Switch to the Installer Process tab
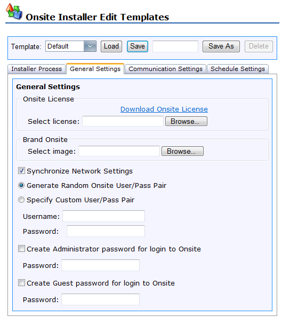Image resolution: width=290 pixels, height=324 pixels. point(37,69)
